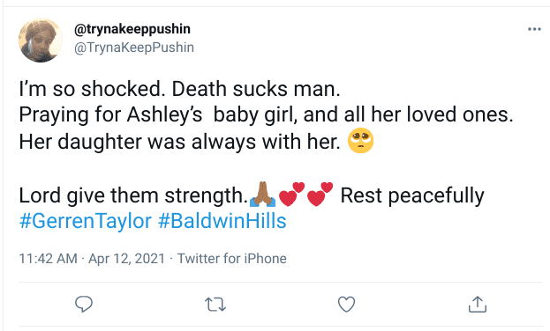The width and height of the screenshot is (550, 331).
Task: Click the Apr 12, 2021 date
Action: coord(126,259)
